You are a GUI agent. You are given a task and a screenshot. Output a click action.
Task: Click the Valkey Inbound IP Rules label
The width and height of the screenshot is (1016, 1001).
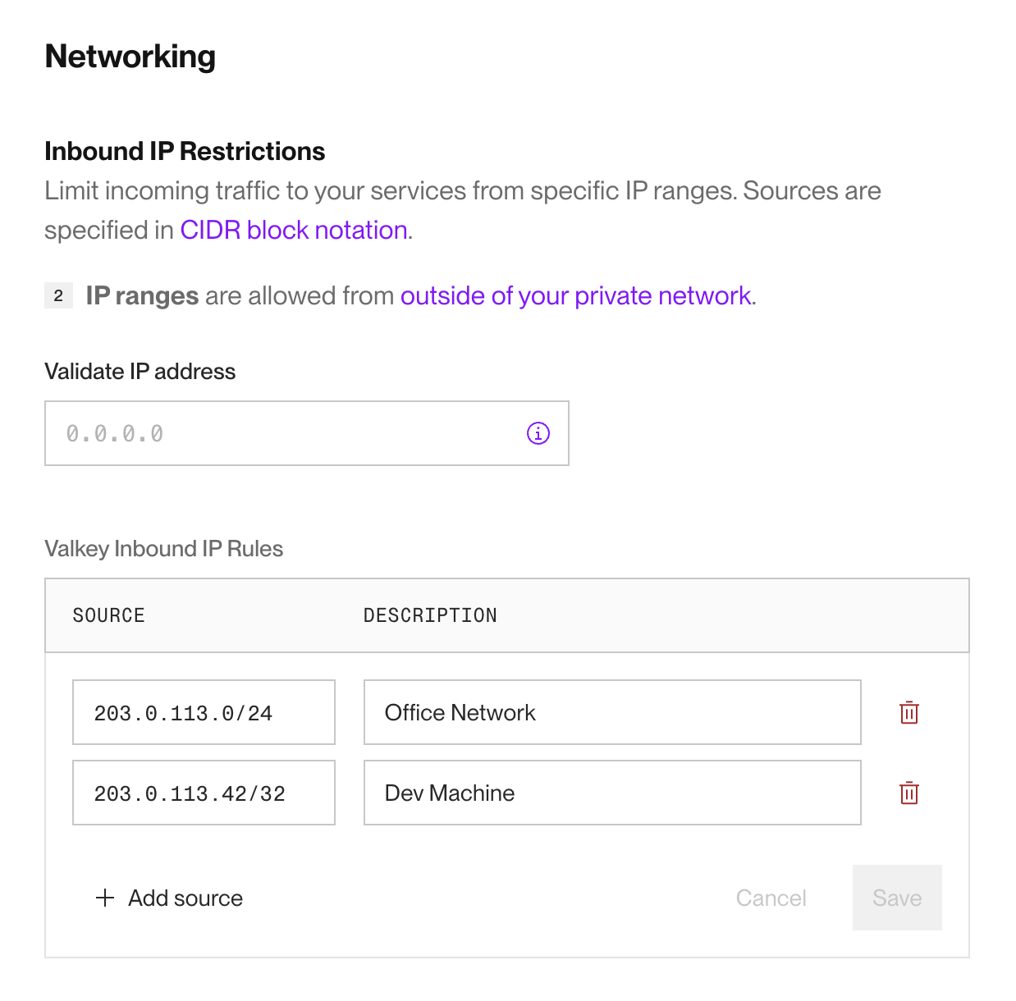coord(163,548)
